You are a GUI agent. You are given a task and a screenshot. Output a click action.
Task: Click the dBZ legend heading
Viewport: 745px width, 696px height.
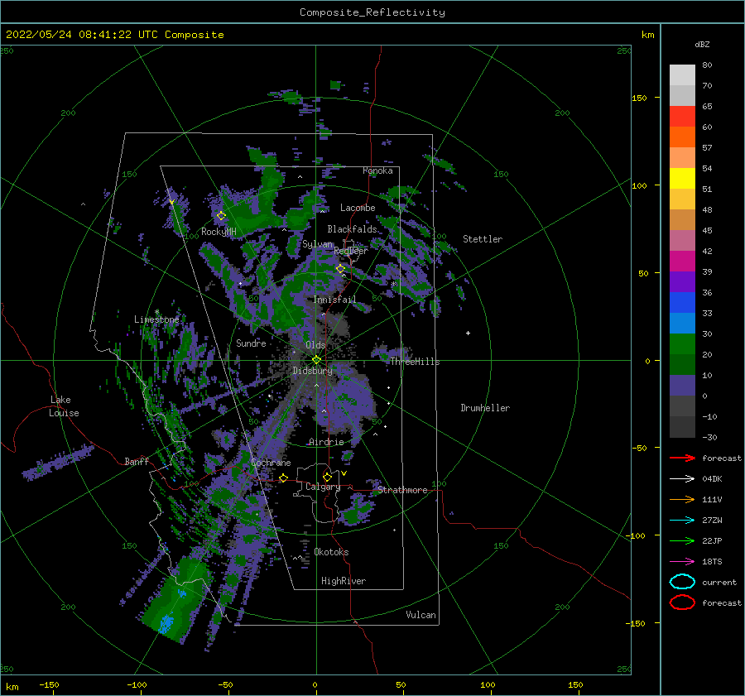pos(702,44)
